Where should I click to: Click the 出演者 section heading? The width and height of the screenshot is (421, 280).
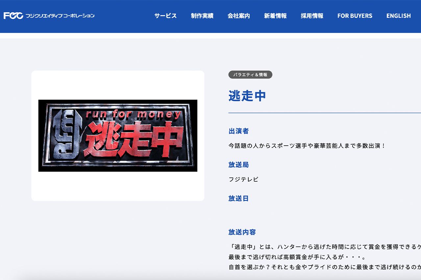[238, 130]
